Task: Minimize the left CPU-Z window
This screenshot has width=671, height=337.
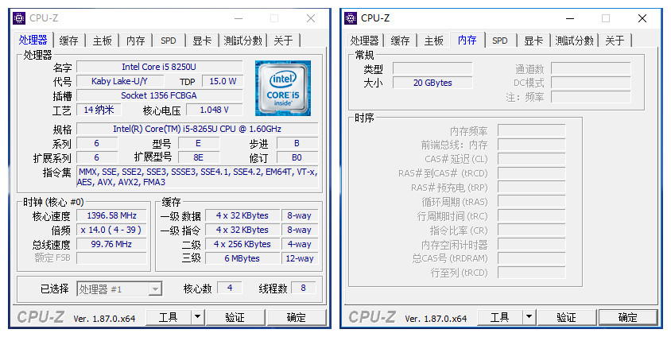Action: pyautogui.click(x=239, y=18)
